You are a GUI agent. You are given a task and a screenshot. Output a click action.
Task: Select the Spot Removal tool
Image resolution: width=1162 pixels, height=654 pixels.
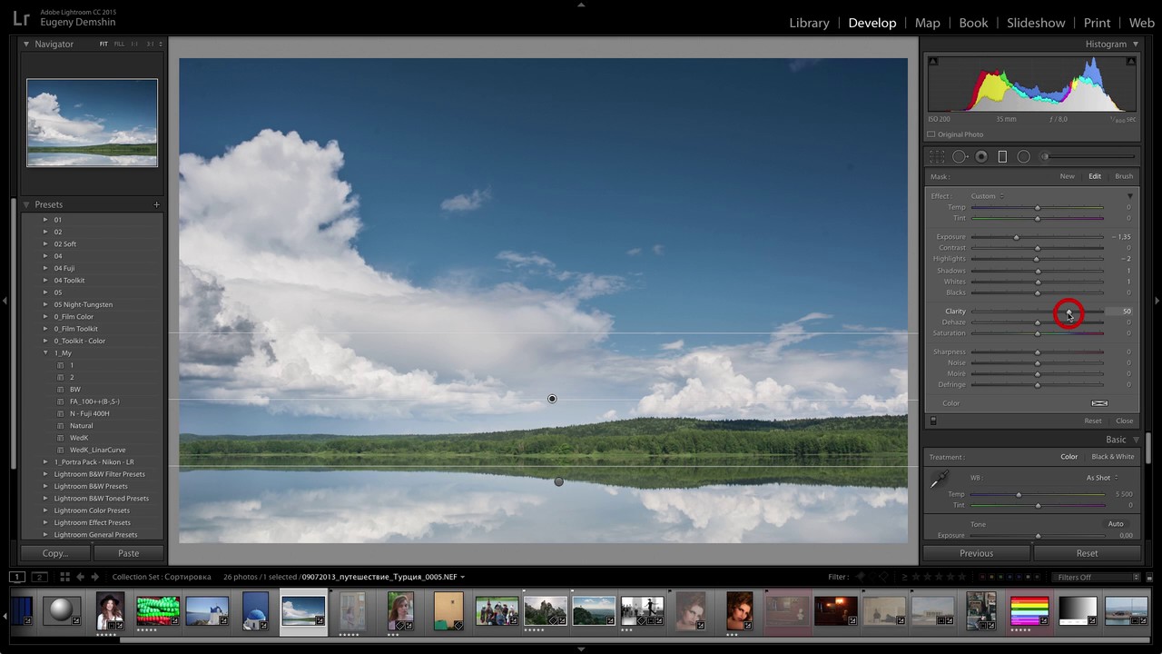click(959, 157)
